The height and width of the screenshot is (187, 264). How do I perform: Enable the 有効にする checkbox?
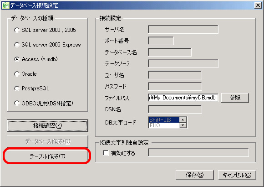[106, 153]
